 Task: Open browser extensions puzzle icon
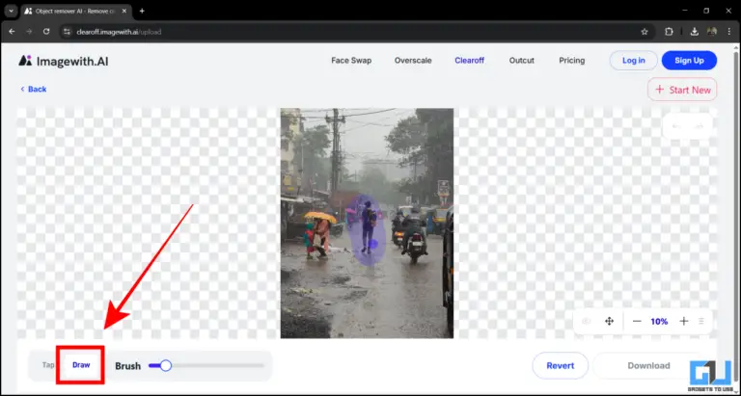[670, 31]
